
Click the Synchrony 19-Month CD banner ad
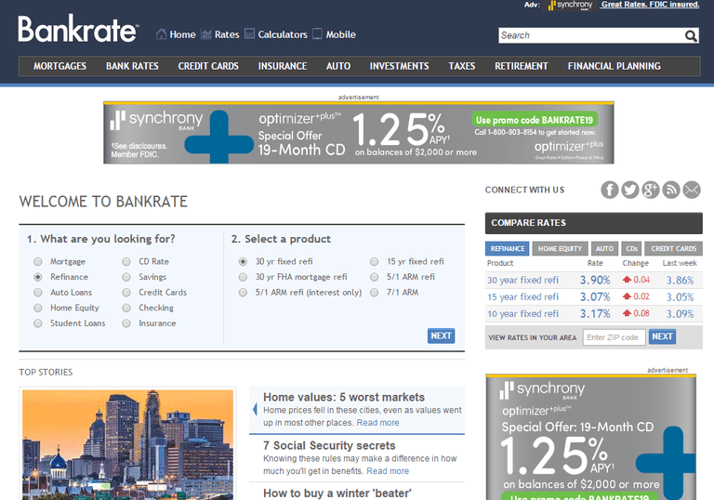click(358, 133)
